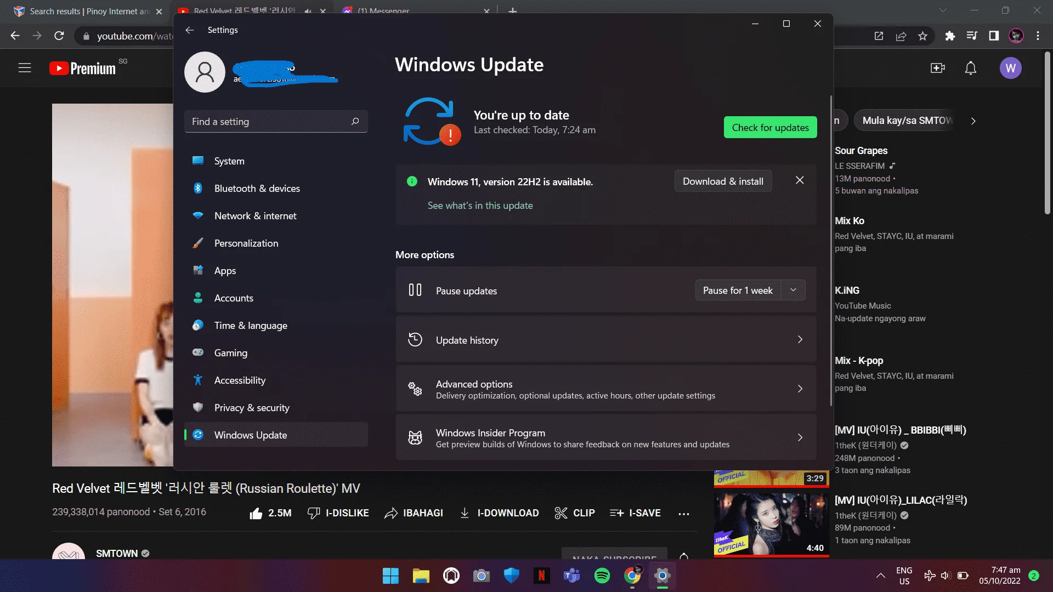Open Netflix from taskbar
Screen dimensions: 1053x592
[x=541, y=576]
